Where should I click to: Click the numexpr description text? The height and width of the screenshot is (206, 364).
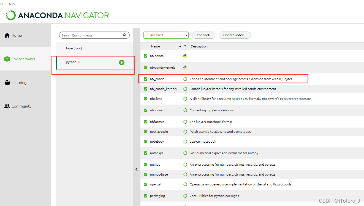pyautogui.click(x=224, y=153)
